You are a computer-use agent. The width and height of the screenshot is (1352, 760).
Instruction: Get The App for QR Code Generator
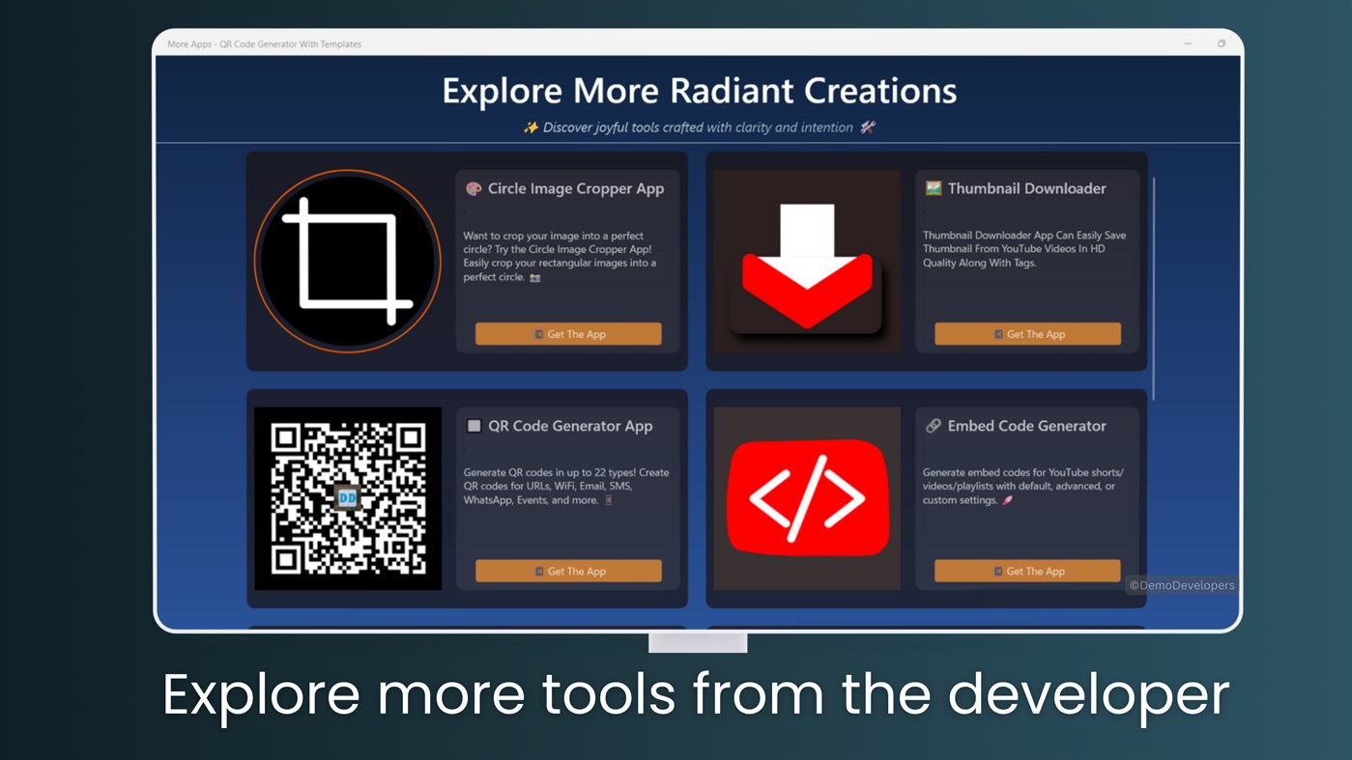coord(567,571)
